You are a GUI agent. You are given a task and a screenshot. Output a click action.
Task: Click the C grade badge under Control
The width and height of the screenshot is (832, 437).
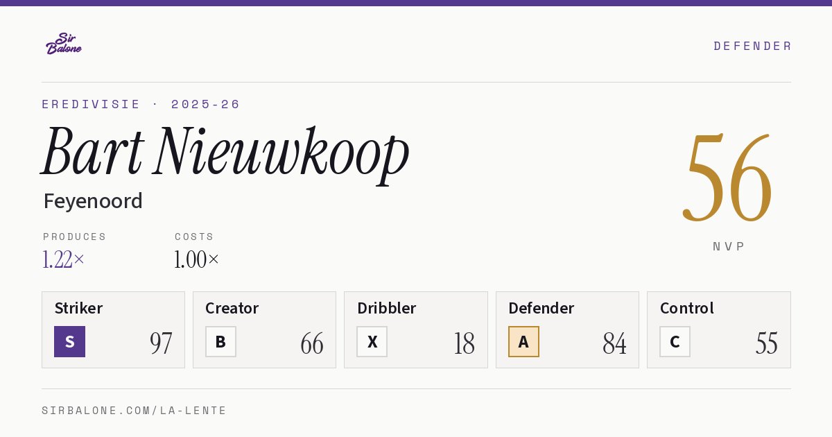pos(675,341)
